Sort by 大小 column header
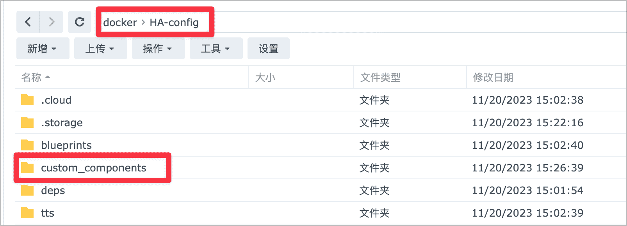Viewport: 627px width, 226px height. pos(265,78)
